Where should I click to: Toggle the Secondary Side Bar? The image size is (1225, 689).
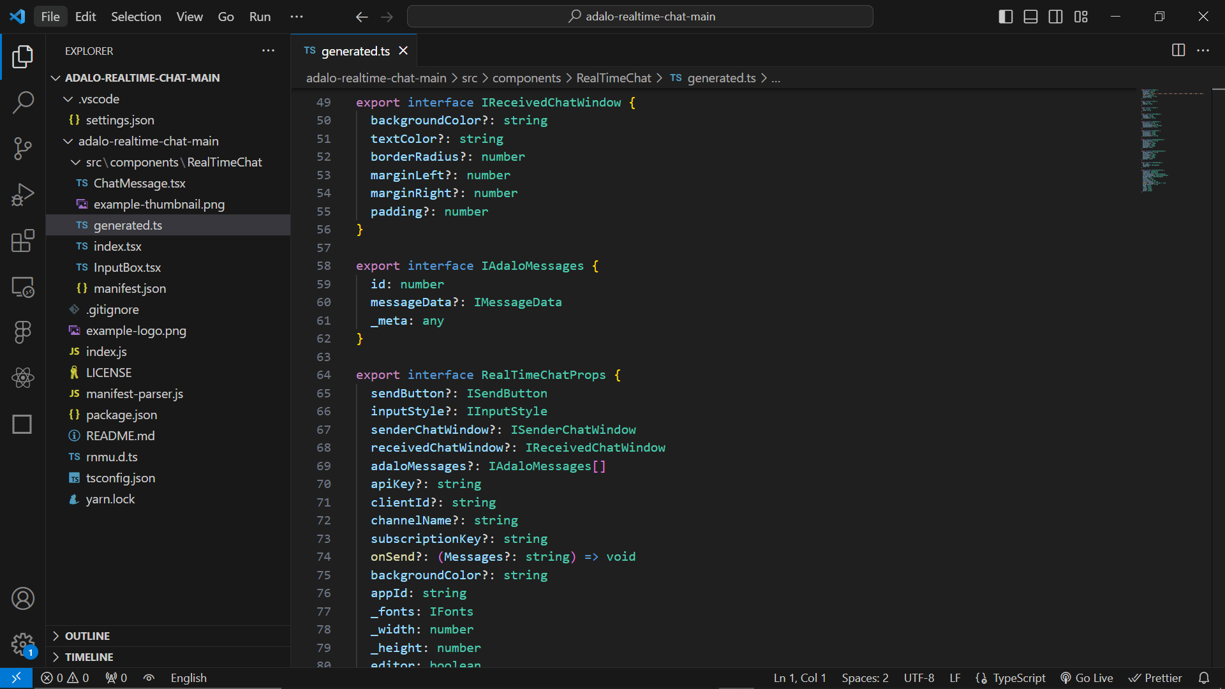tap(1056, 17)
